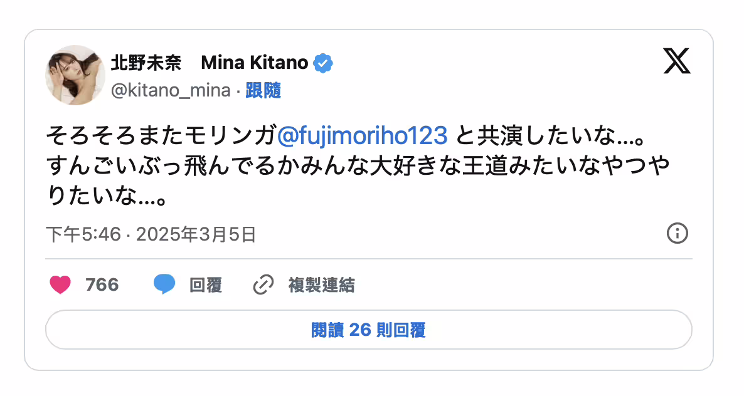
Task: Click the blue verified badge
Action: (324, 63)
